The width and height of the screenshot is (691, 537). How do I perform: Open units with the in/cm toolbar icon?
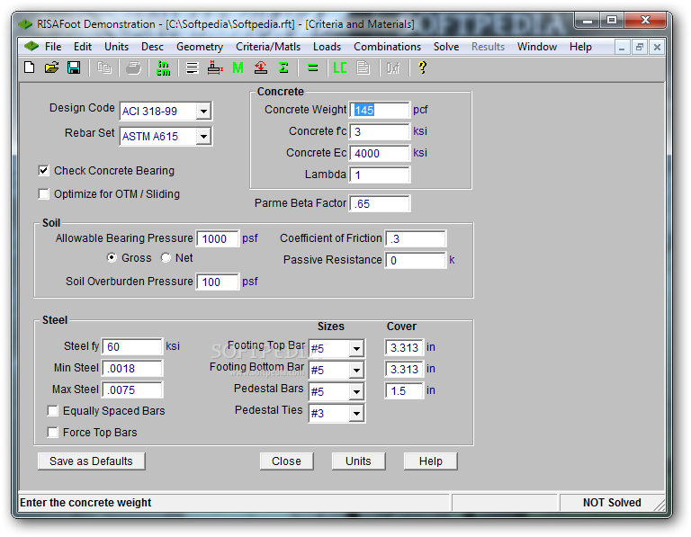[163, 67]
